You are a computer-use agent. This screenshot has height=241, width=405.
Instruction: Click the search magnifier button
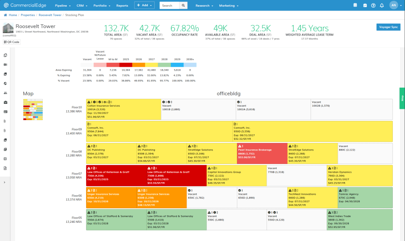click(x=183, y=6)
